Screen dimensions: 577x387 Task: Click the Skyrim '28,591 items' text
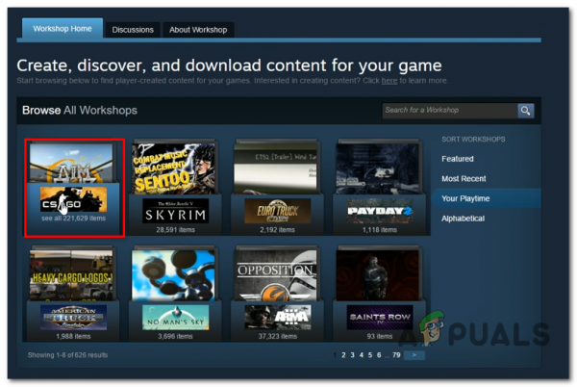176,230
